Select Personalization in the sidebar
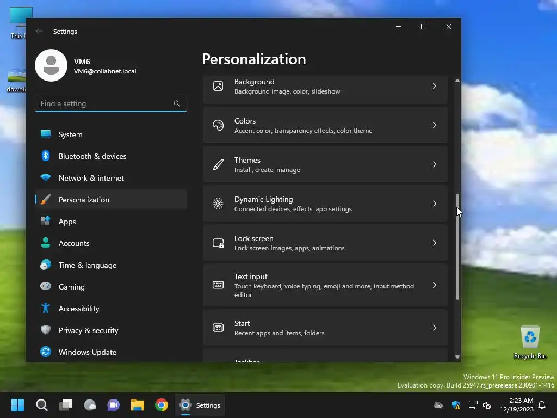The image size is (557, 418). coord(111,199)
